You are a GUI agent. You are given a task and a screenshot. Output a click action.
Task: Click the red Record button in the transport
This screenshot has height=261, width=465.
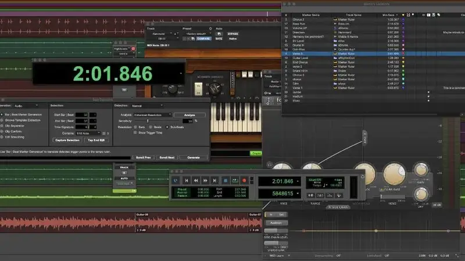(x=244, y=180)
